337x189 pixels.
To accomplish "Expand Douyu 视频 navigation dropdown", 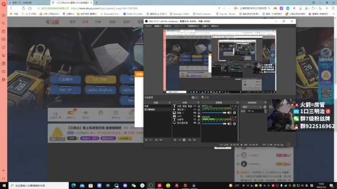I will click(112, 22).
